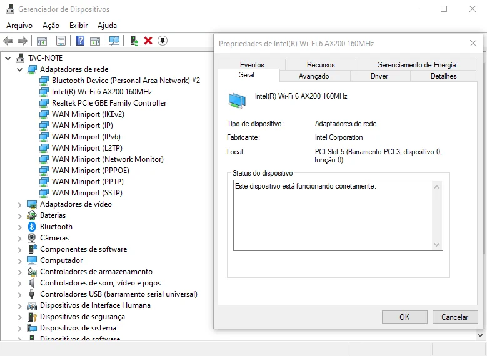Select WAN Miniport (SSTP)

(x=87, y=193)
